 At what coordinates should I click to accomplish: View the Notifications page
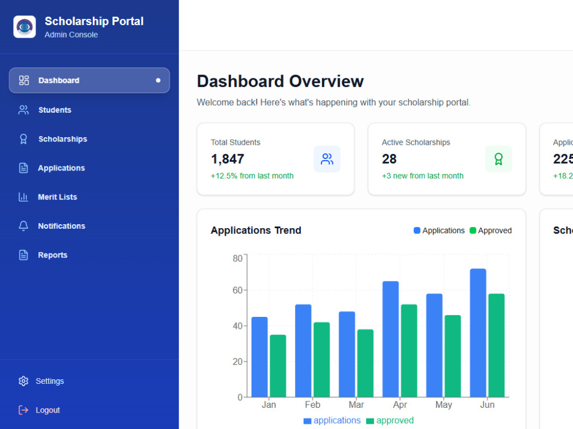[x=89, y=226]
